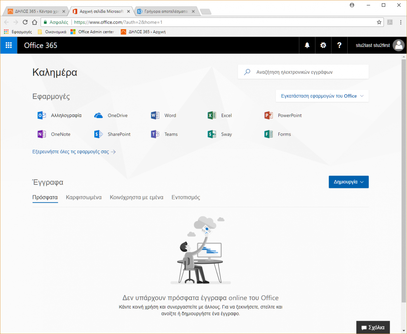Click the PDF extension icon in toolbar
The width and height of the screenshot is (407, 334).
(390, 22)
